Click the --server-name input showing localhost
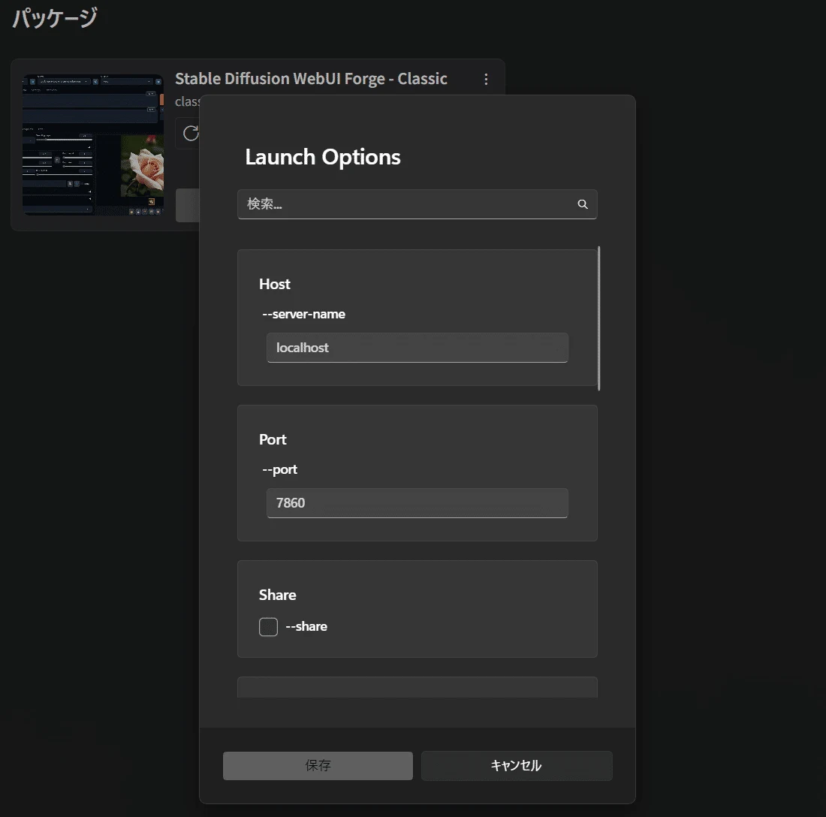 tap(418, 348)
